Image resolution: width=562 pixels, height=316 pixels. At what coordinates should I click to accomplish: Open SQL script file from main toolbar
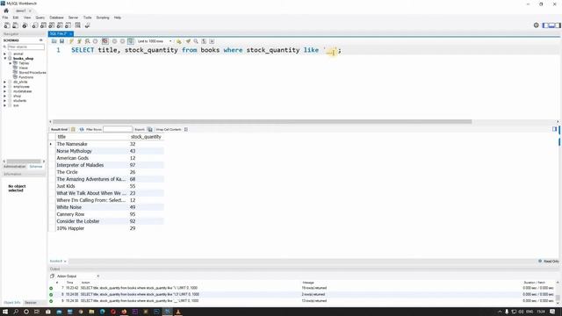pyautogui.click(x=15, y=25)
